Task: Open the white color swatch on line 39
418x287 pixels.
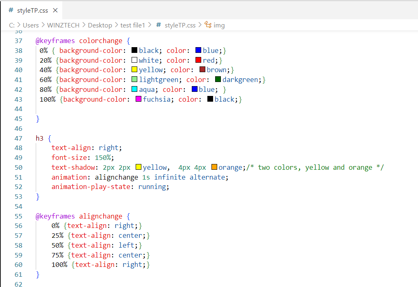Action: (134, 60)
